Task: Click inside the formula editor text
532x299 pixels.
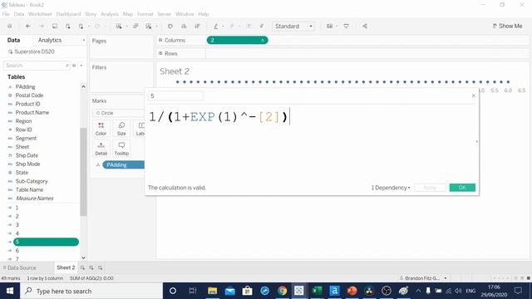Action: click(219, 117)
